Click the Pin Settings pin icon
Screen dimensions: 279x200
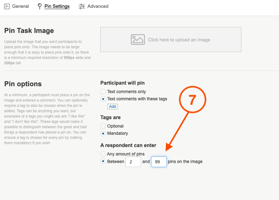[39, 6]
